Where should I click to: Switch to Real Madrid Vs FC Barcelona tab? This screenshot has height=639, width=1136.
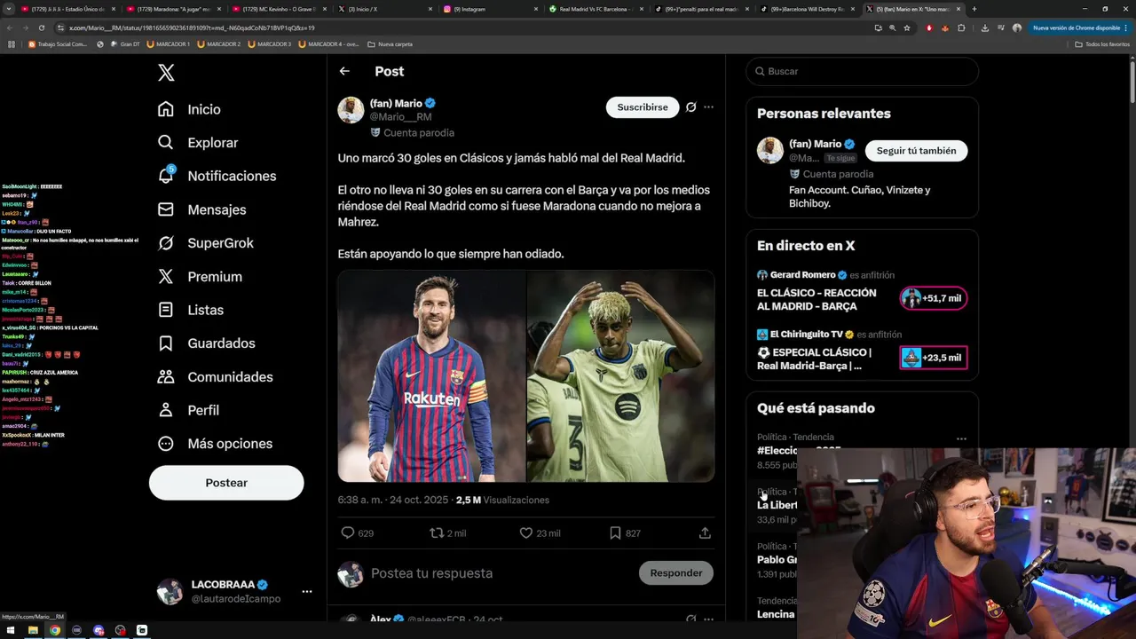(594, 9)
